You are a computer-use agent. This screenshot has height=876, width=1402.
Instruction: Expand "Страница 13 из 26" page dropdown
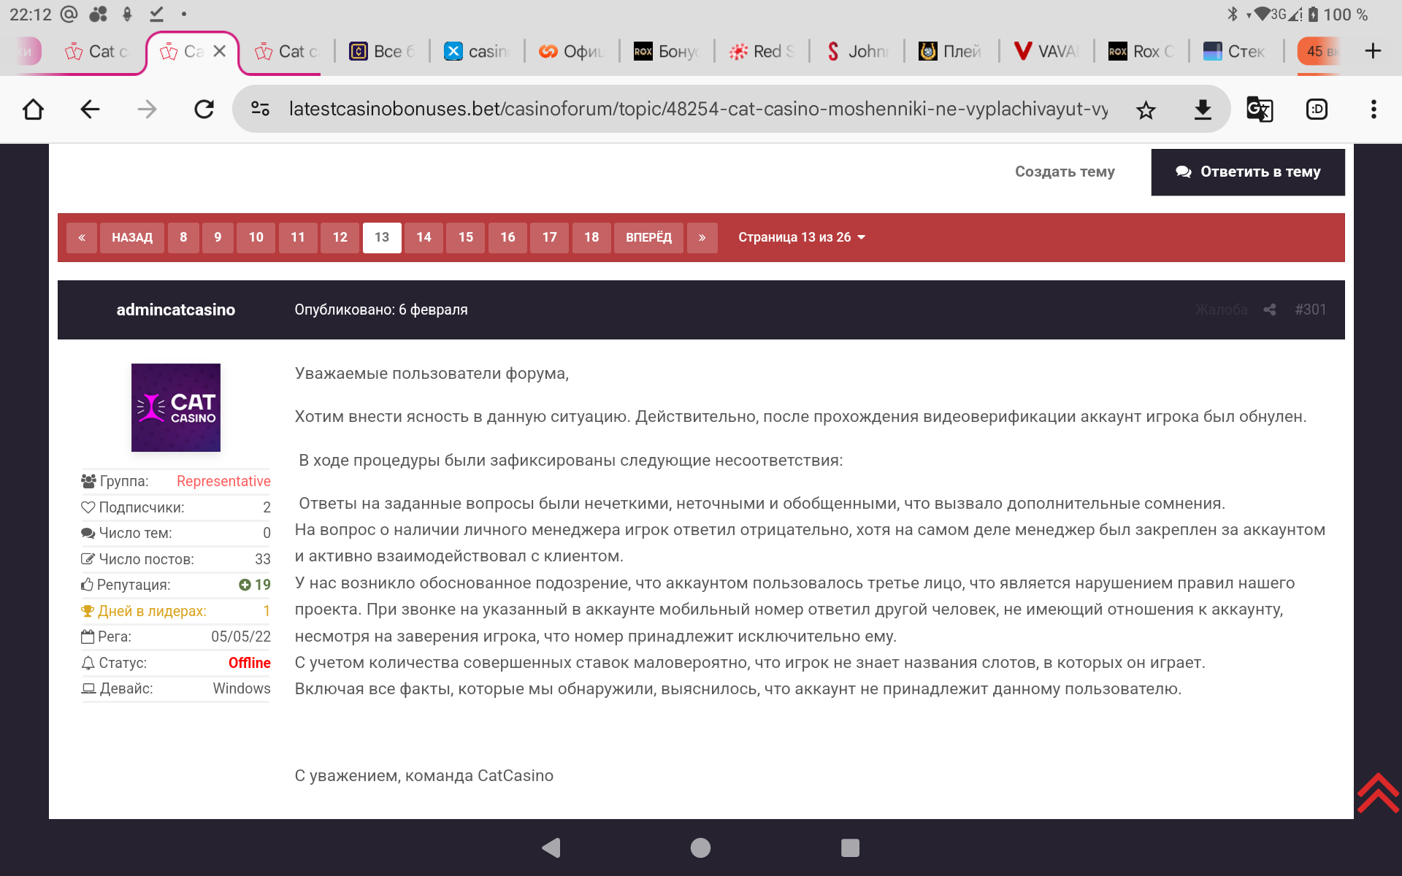tap(801, 237)
